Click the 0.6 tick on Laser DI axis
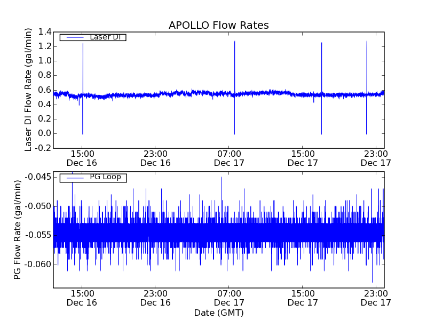The height and width of the screenshot is (320, 427). 45,90
